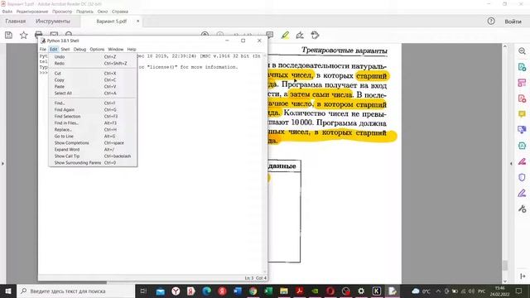Open the Справка menu in Acrobat

coord(120,12)
